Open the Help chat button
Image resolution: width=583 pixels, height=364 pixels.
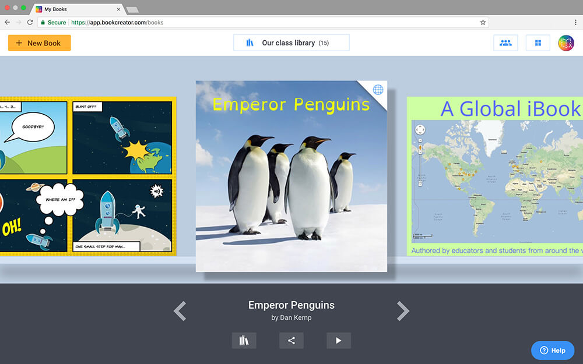(x=553, y=350)
